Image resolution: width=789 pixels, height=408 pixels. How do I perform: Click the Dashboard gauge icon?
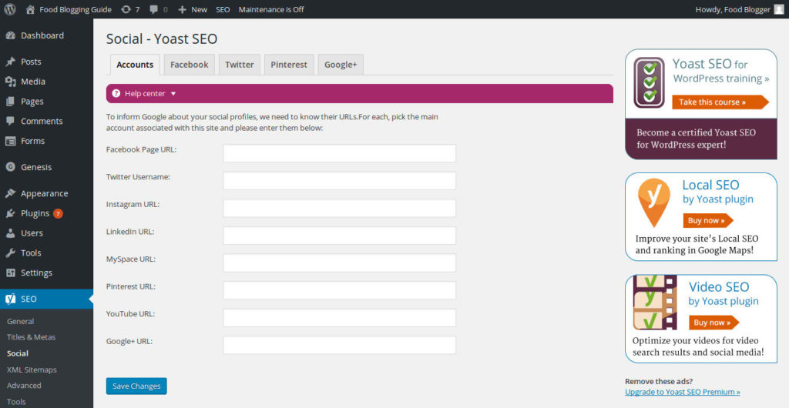(10, 35)
